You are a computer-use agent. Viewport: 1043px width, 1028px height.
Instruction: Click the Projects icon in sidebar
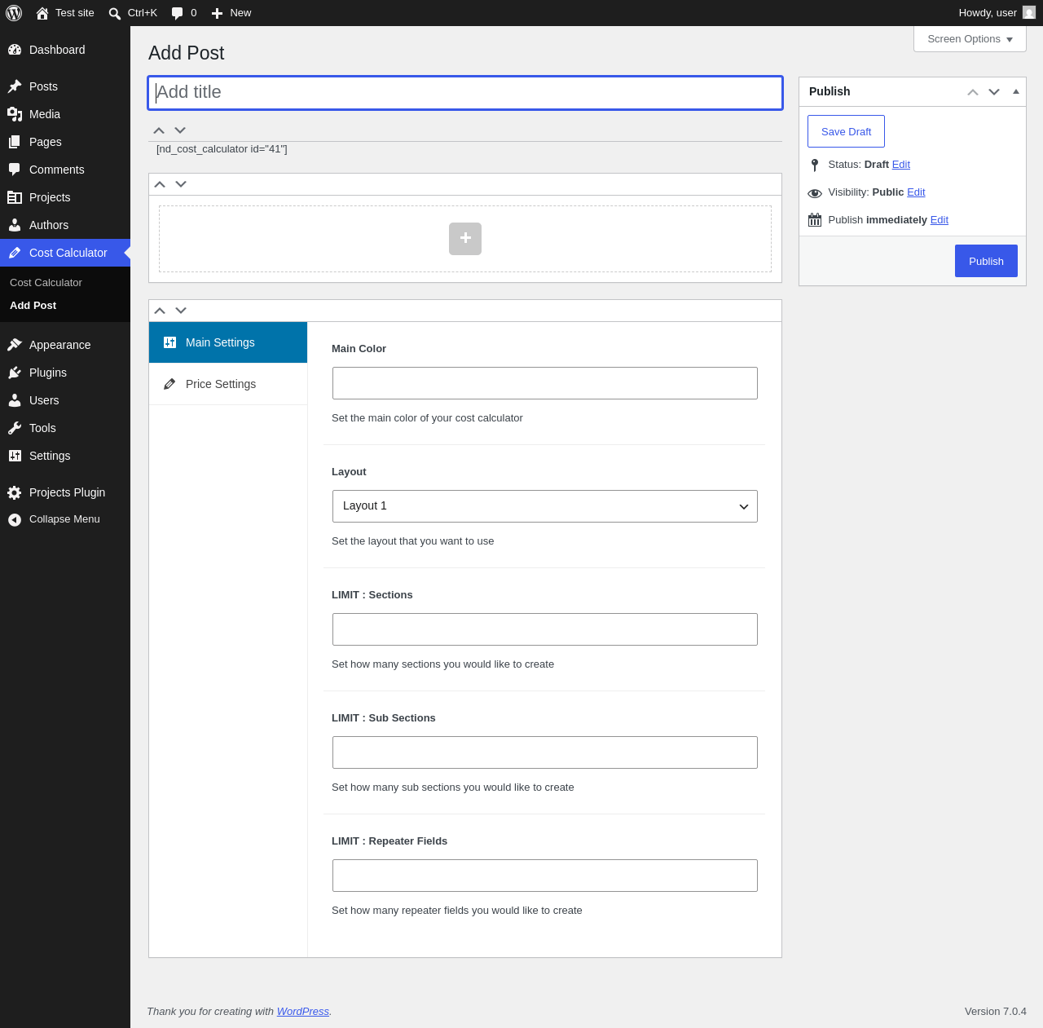pyautogui.click(x=15, y=197)
